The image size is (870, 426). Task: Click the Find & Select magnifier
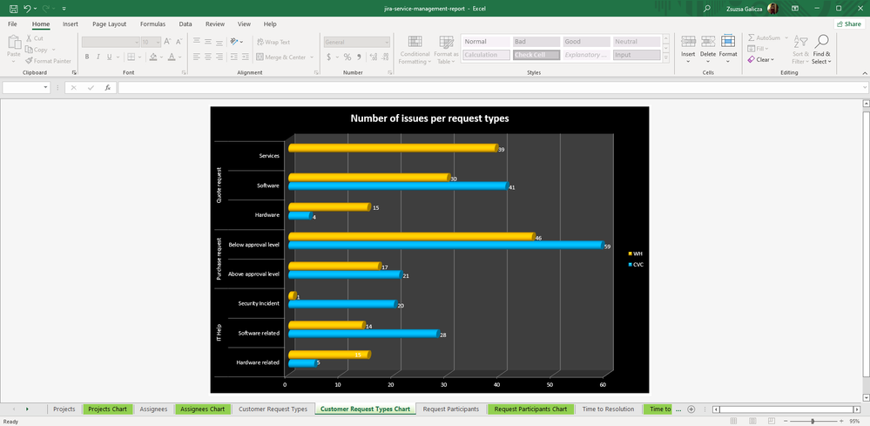pos(822,42)
